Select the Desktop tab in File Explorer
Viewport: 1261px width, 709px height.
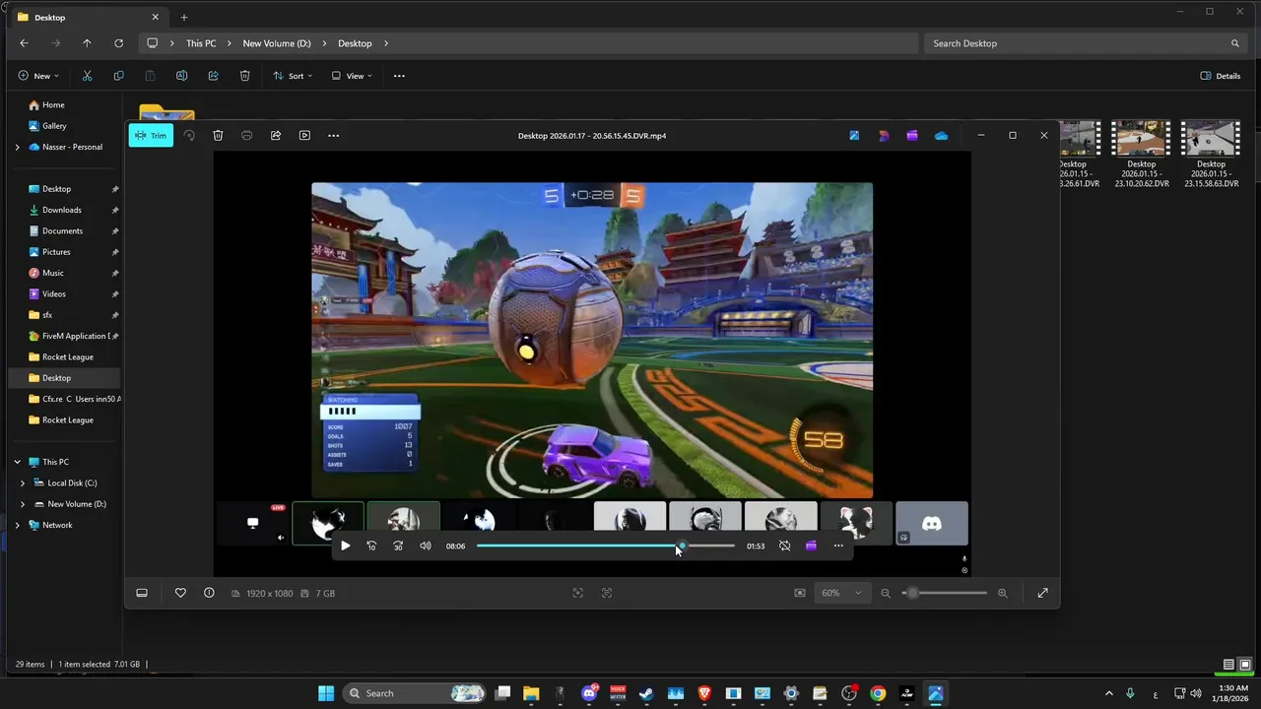(x=87, y=17)
